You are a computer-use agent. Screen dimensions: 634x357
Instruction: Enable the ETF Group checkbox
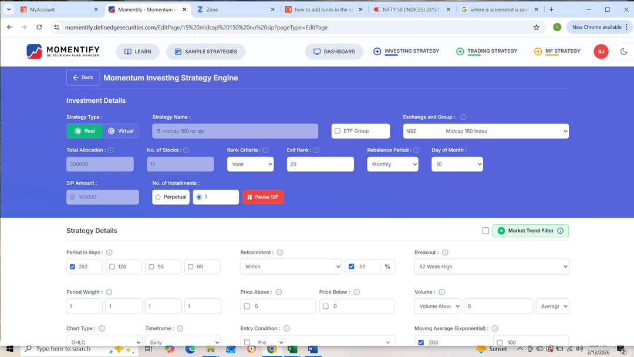coord(338,130)
